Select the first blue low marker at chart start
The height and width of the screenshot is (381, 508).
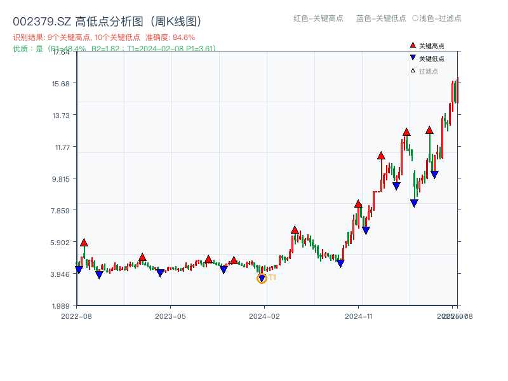tap(79, 269)
